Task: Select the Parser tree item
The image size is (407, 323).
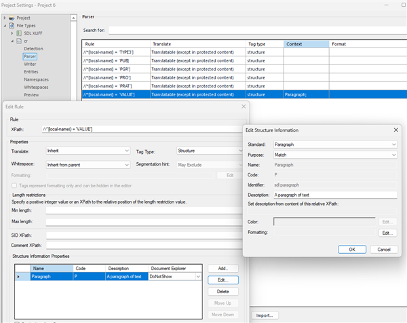Action: pyautogui.click(x=30, y=56)
